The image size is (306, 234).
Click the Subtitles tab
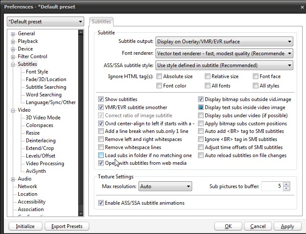(x=101, y=22)
